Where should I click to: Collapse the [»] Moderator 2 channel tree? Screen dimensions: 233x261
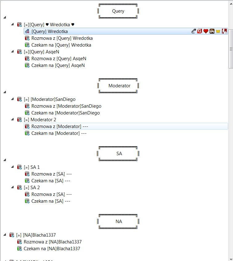tap(12, 119)
